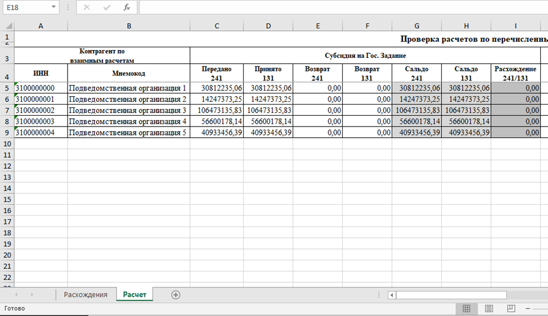548x316 pixels.
Task: Select row 9 header
Action: point(7,133)
